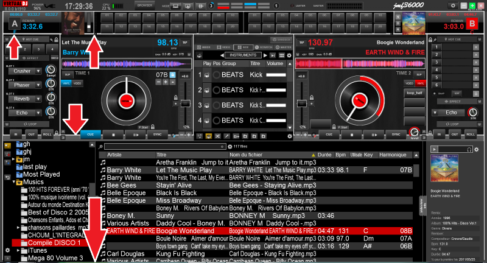This screenshot has height=263, width=487.
Task: Switch to SCRATCH panel tab
Action: coord(264,47)
